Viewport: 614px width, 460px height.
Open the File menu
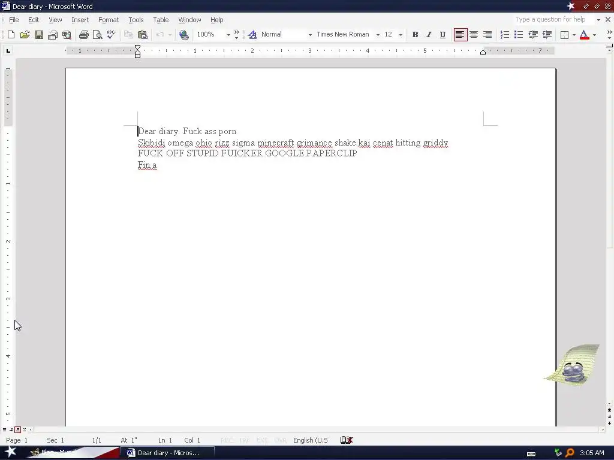pyautogui.click(x=14, y=20)
